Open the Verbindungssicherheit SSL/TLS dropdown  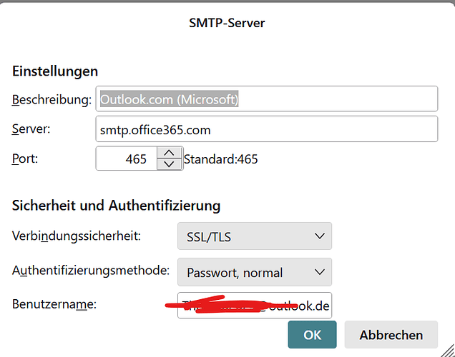pos(255,236)
